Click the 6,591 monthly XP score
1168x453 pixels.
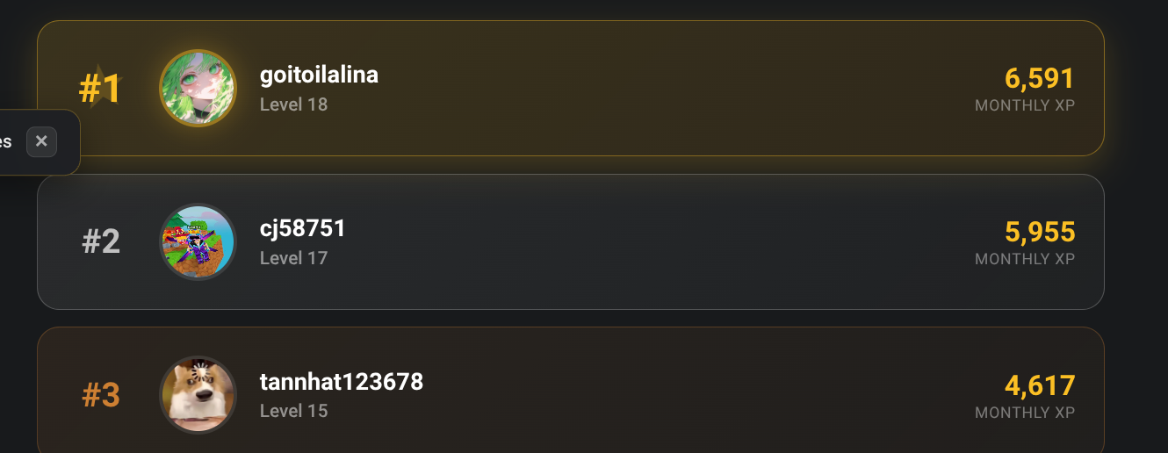click(1040, 79)
